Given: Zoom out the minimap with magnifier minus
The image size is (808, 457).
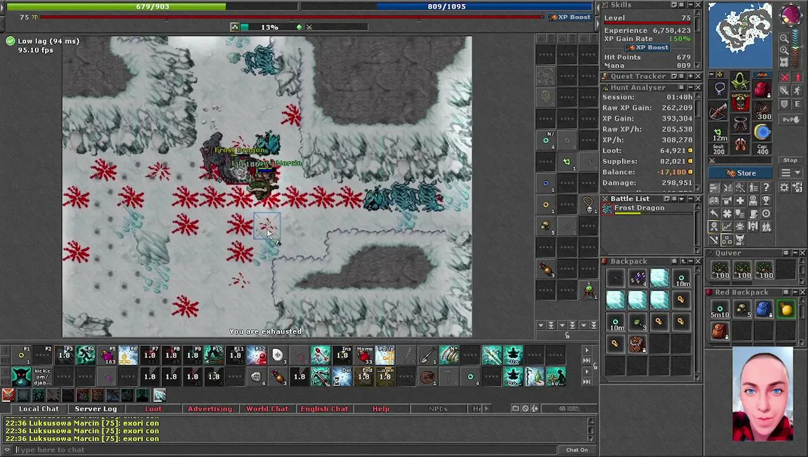Looking at the screenshot, I should pos(784,39).
